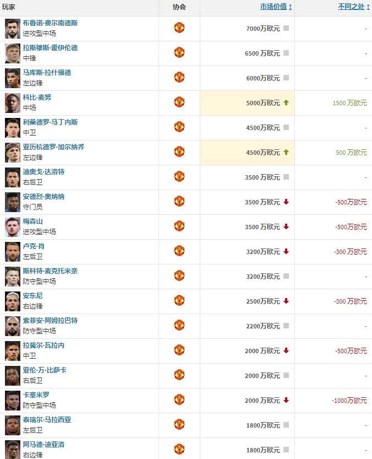Click grey unchanged marker for 拉斯穆斯·霍伊伦德
The image size is (372, 459).
pos(286,53)
